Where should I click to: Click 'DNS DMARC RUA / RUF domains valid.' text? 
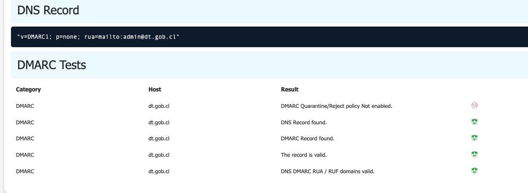tap(327, 171)
